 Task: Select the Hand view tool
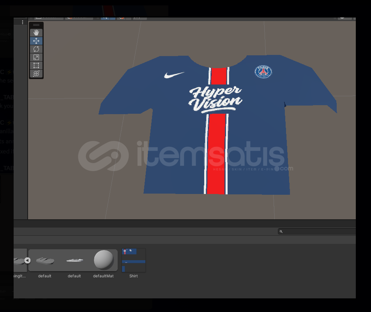point(36,33)
